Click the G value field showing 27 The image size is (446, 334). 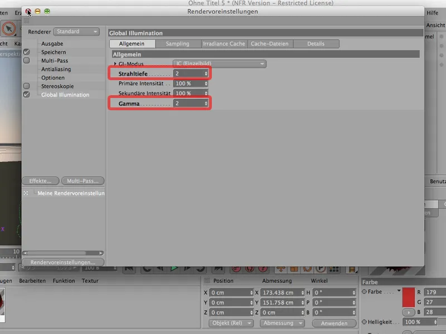[435, 302]
